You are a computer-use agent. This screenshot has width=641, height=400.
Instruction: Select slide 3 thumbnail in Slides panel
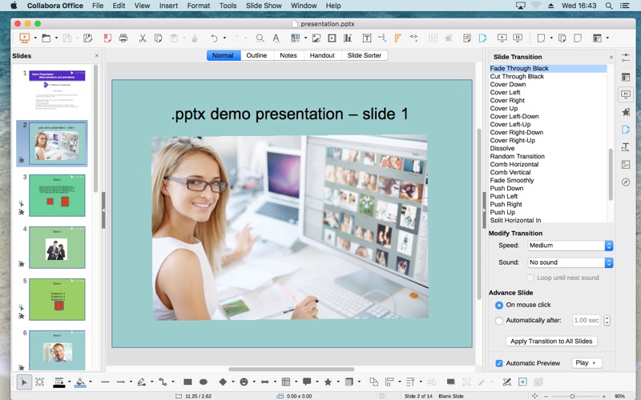pos(57,195)
